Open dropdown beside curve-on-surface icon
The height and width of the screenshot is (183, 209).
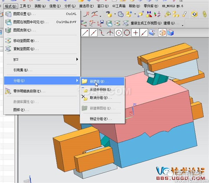(x=100, y=16)
